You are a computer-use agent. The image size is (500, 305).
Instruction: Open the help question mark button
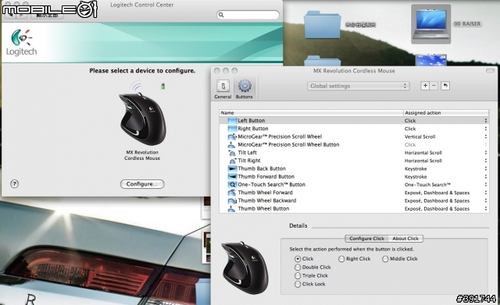pos(14,183)
